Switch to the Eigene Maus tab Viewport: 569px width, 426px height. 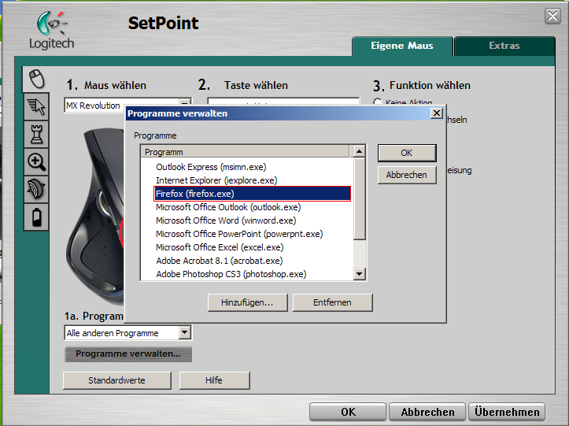pos(402,46)
